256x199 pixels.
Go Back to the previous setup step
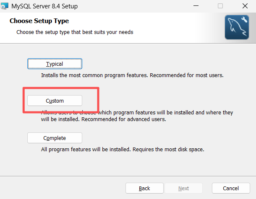pos(144,188)
